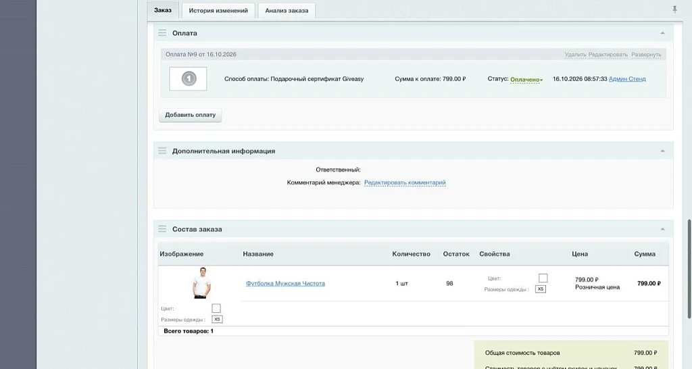Collapse the Состав заказа section
This screenshot has width=692, height=369.
point(662,229)
